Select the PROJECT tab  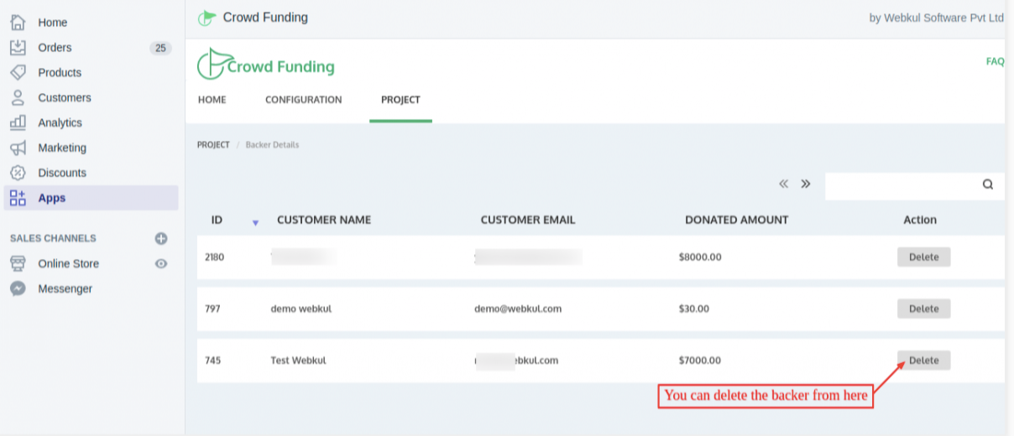click(400, 100)
